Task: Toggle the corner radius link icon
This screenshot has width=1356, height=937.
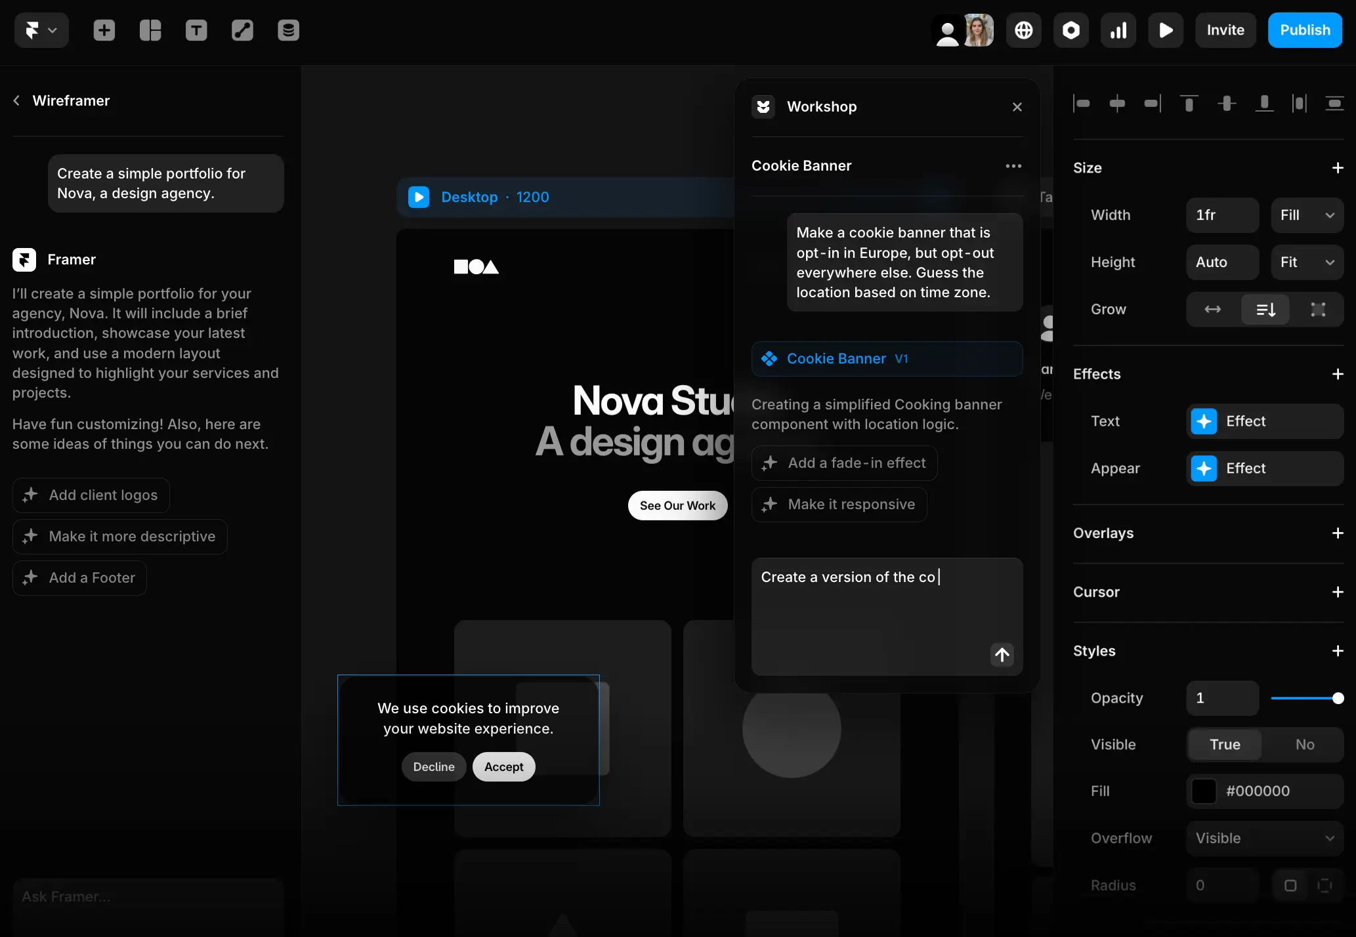Action: tap(1325, 885)
